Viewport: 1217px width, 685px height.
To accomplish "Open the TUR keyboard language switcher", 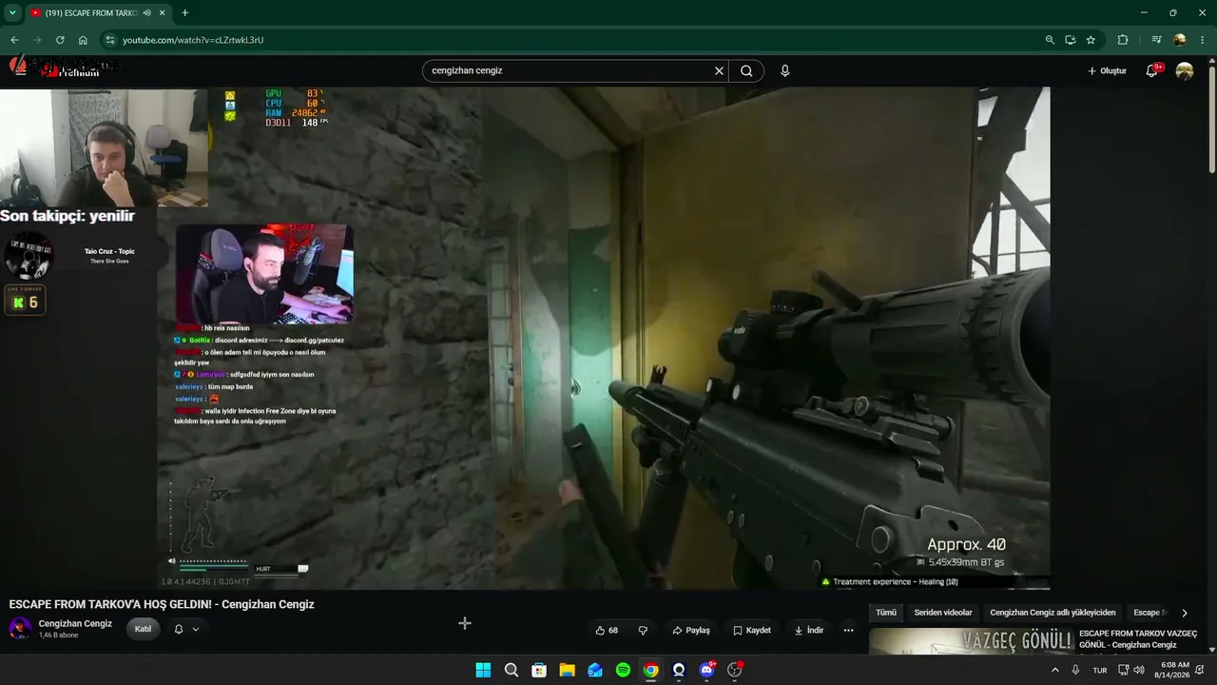I will [x=1100, y=670].
